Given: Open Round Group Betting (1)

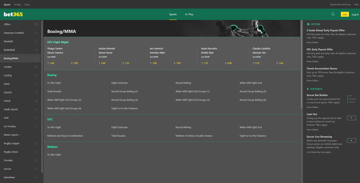Looking at the screenshot, I should click(125, 91).
